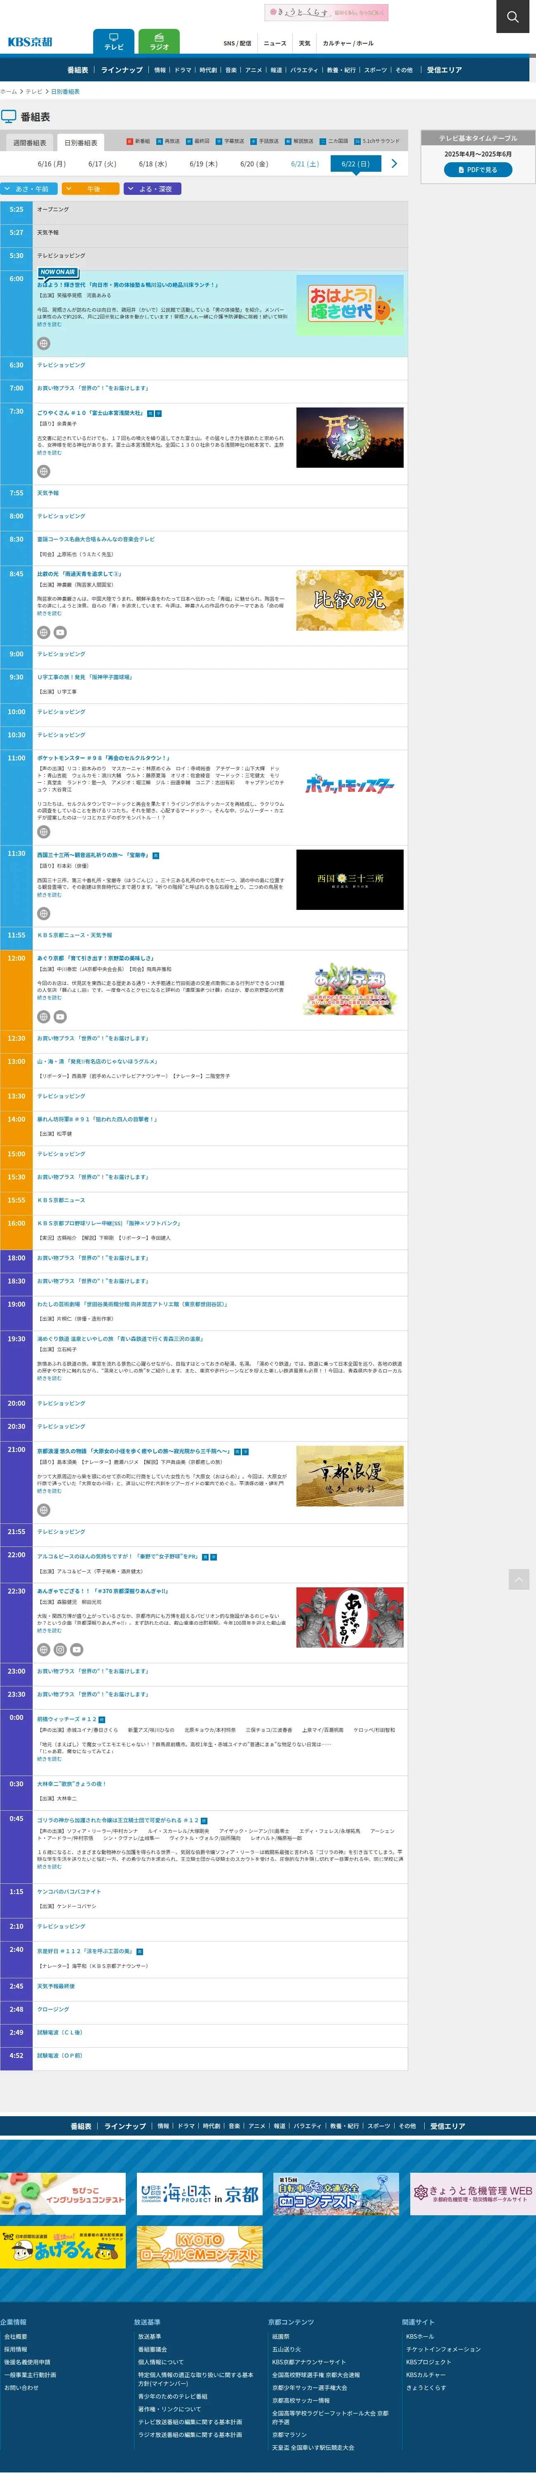This screenshot has height=2477, width=536.
Task: Open the search magnifier icon
Action: coord(513,17)
